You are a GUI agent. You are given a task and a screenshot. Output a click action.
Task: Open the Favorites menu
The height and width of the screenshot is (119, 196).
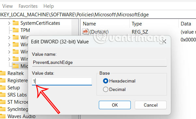point(28,6)
